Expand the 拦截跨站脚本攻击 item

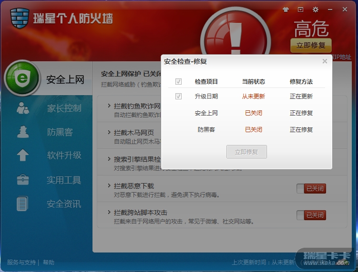(x=109, y=212)
